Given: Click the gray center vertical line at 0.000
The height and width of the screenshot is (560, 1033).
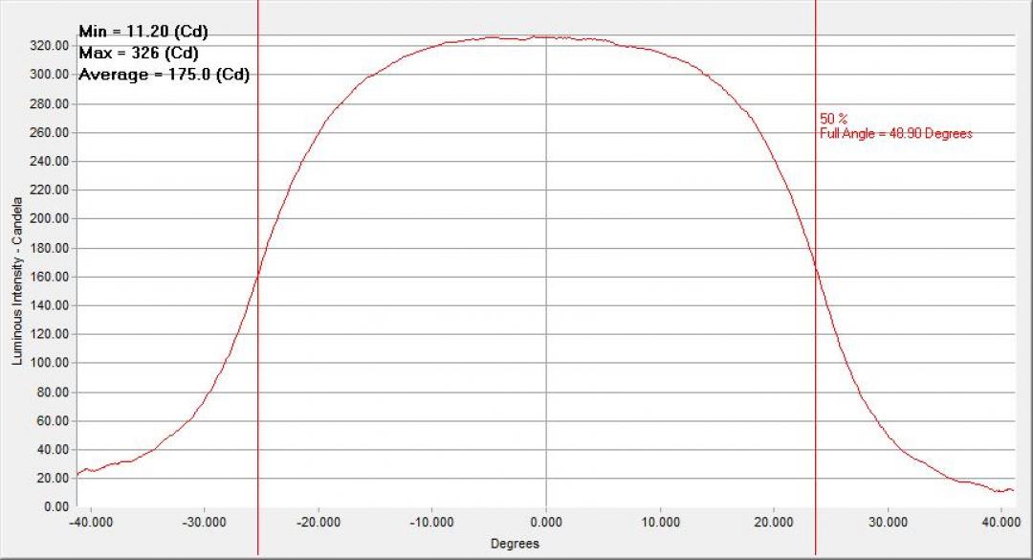Looking at the screenshot, I should pos(545,287).
